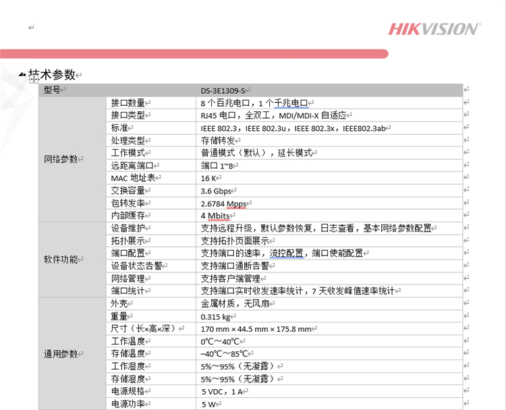Click the 支持拓扑页面展示 value cell
Screen dimensions: 506x410
329,241
